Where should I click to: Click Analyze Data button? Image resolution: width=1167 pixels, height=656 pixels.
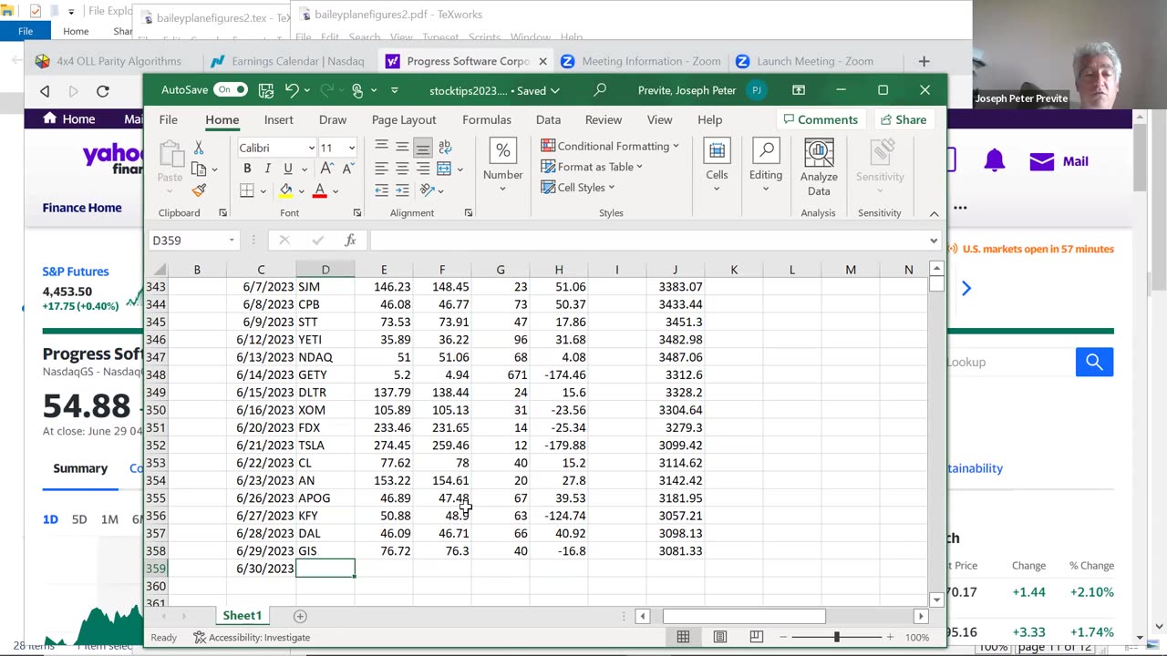click(819, 168)
